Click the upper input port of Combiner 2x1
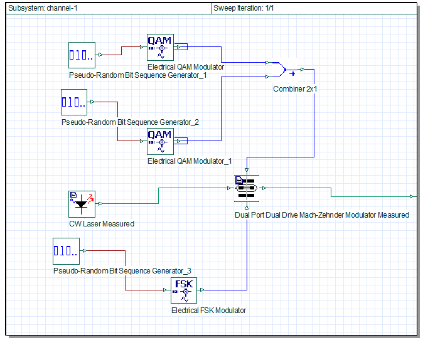 point(267,63)
